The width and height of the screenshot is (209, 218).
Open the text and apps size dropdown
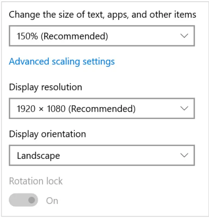[102, 36]
